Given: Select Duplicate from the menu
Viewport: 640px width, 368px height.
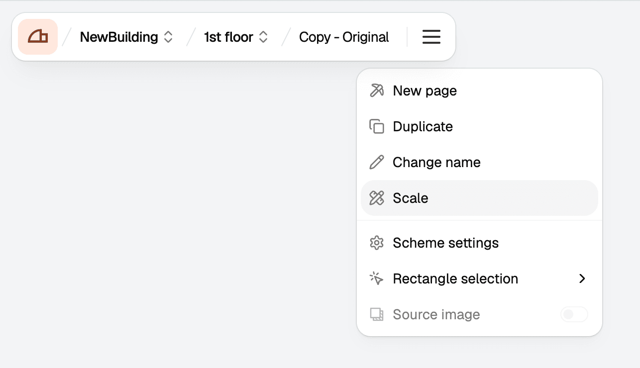Looking at the screenshot, I should click(479, 126).
